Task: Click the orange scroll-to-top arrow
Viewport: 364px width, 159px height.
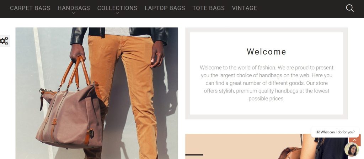Action: [x=355, y=140]
